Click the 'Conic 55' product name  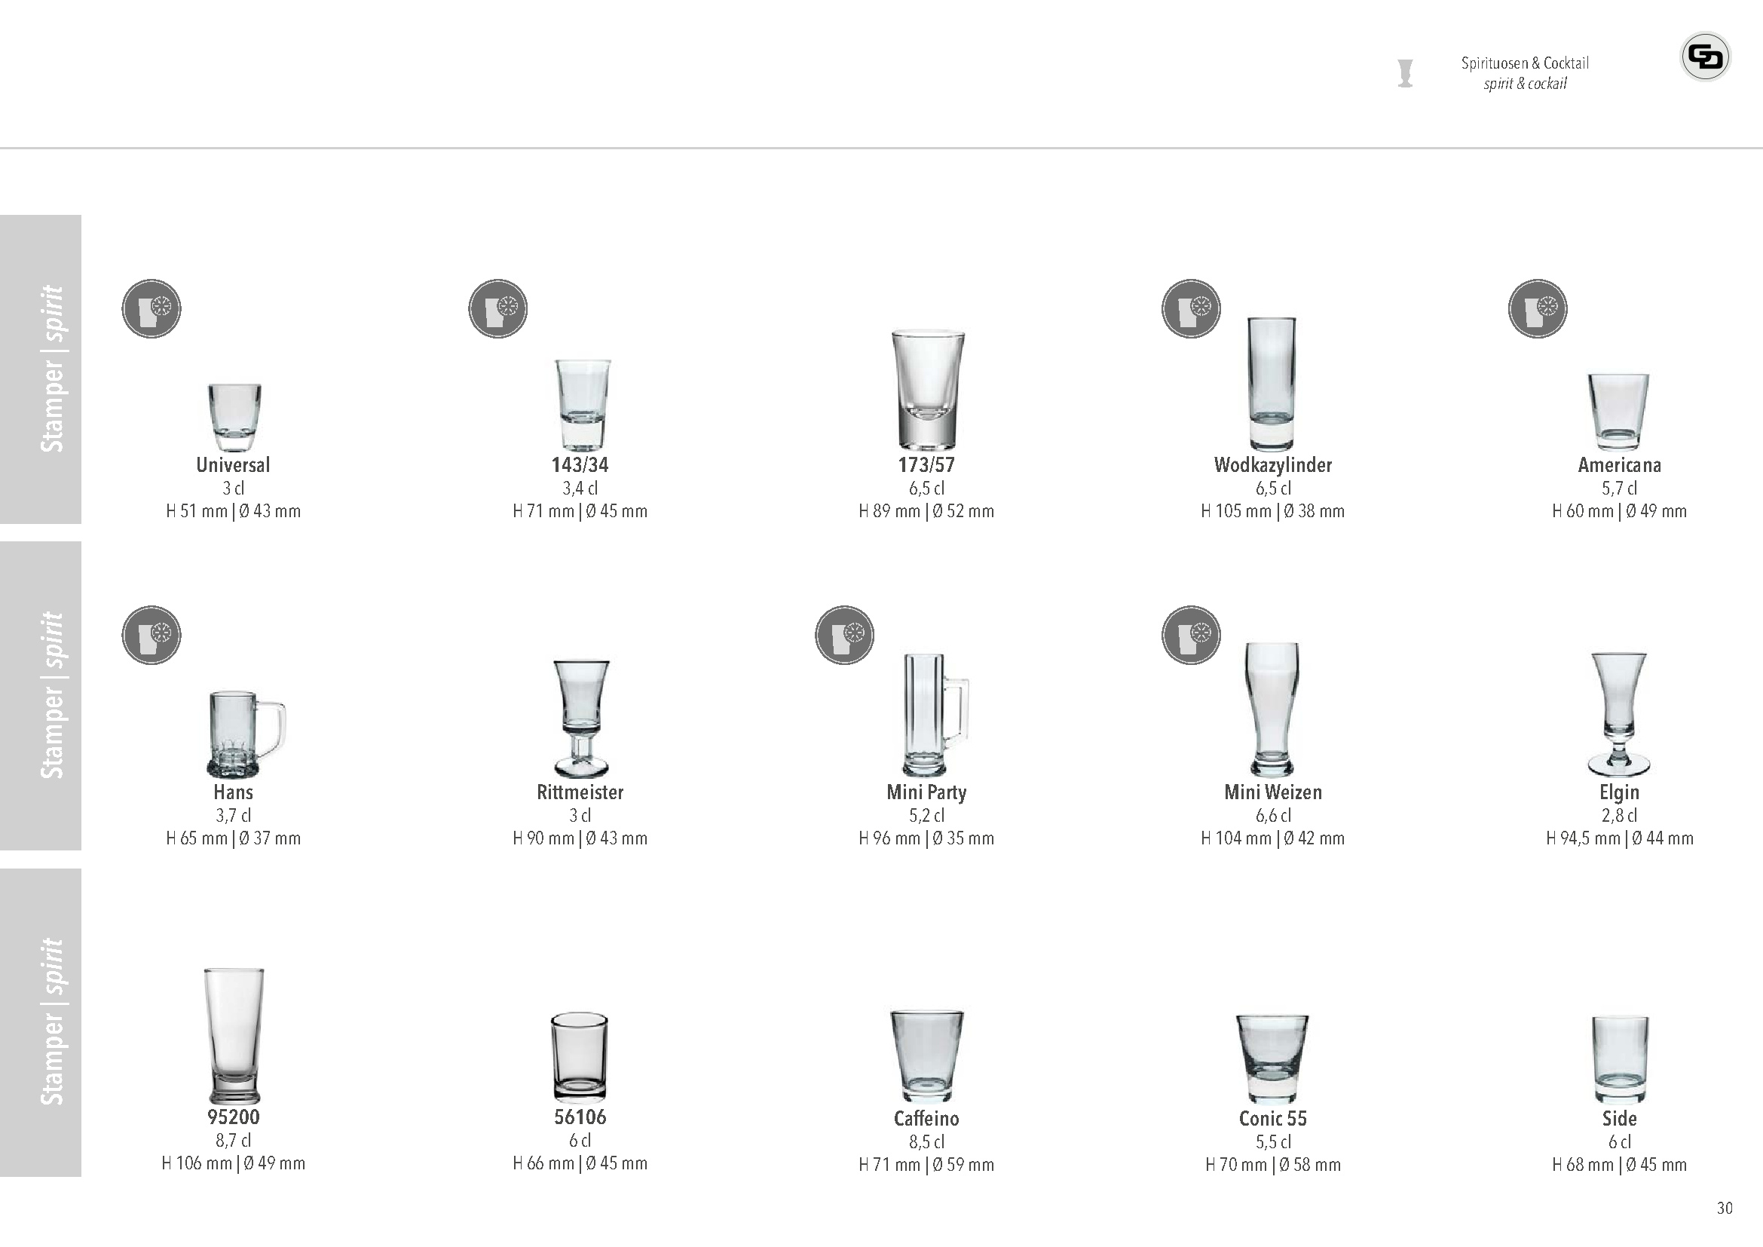point(1273,1119)
